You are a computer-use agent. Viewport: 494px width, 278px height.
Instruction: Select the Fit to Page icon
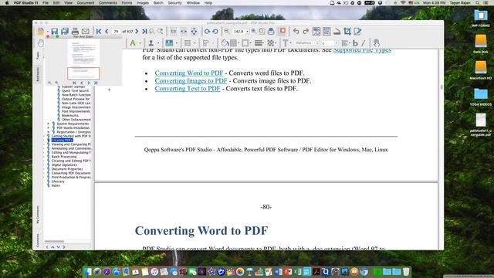pos(194,31)
